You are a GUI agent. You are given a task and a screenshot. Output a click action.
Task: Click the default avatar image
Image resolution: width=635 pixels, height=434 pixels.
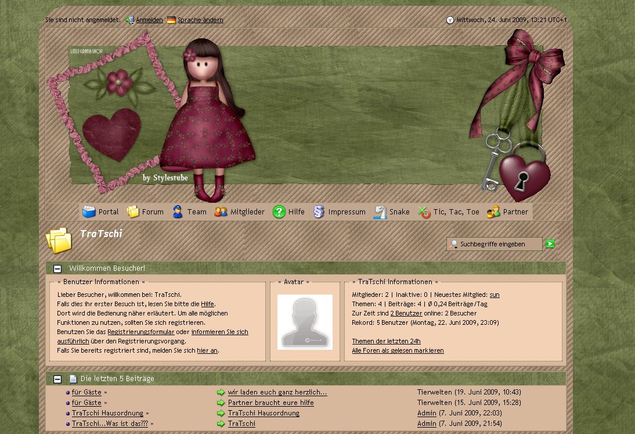point(305,322)
